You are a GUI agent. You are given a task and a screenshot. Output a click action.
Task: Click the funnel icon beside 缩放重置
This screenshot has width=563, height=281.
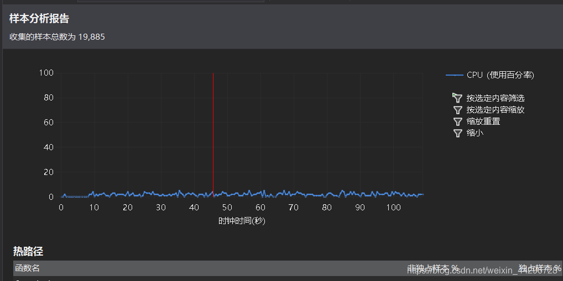tap(457, 121)
